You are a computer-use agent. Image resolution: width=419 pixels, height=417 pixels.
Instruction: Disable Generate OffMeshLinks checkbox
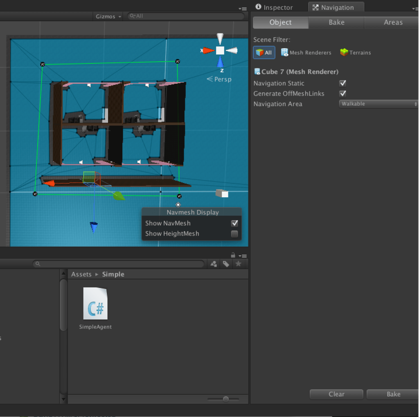click(343, 94)
